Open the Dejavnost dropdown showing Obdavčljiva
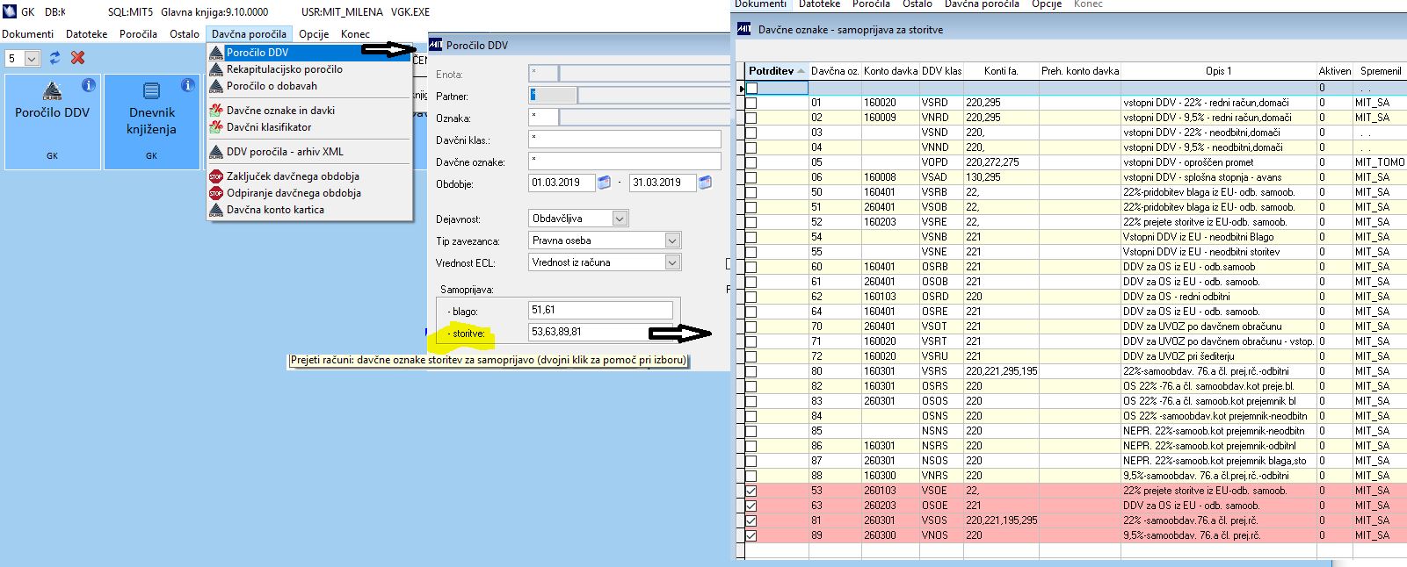1407x567 pixels. pos(620,219)
